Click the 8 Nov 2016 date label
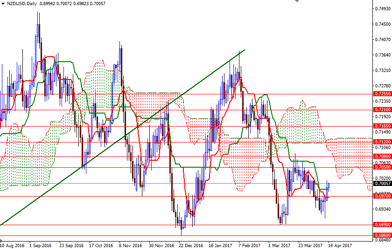Image resolution: width=392 pixels, height=249 pixels. click(131, 246)
